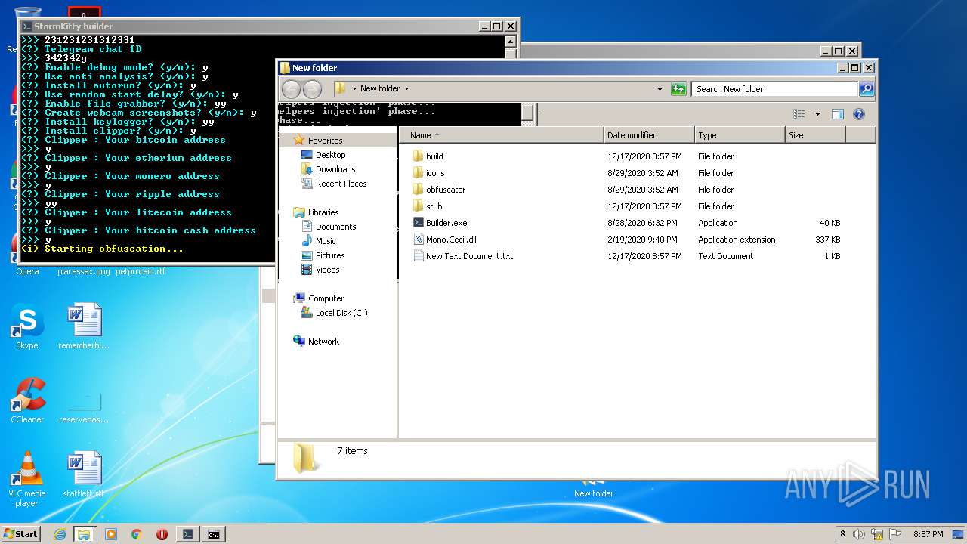Open view options dropdown arrow

[x=817, y=114]
